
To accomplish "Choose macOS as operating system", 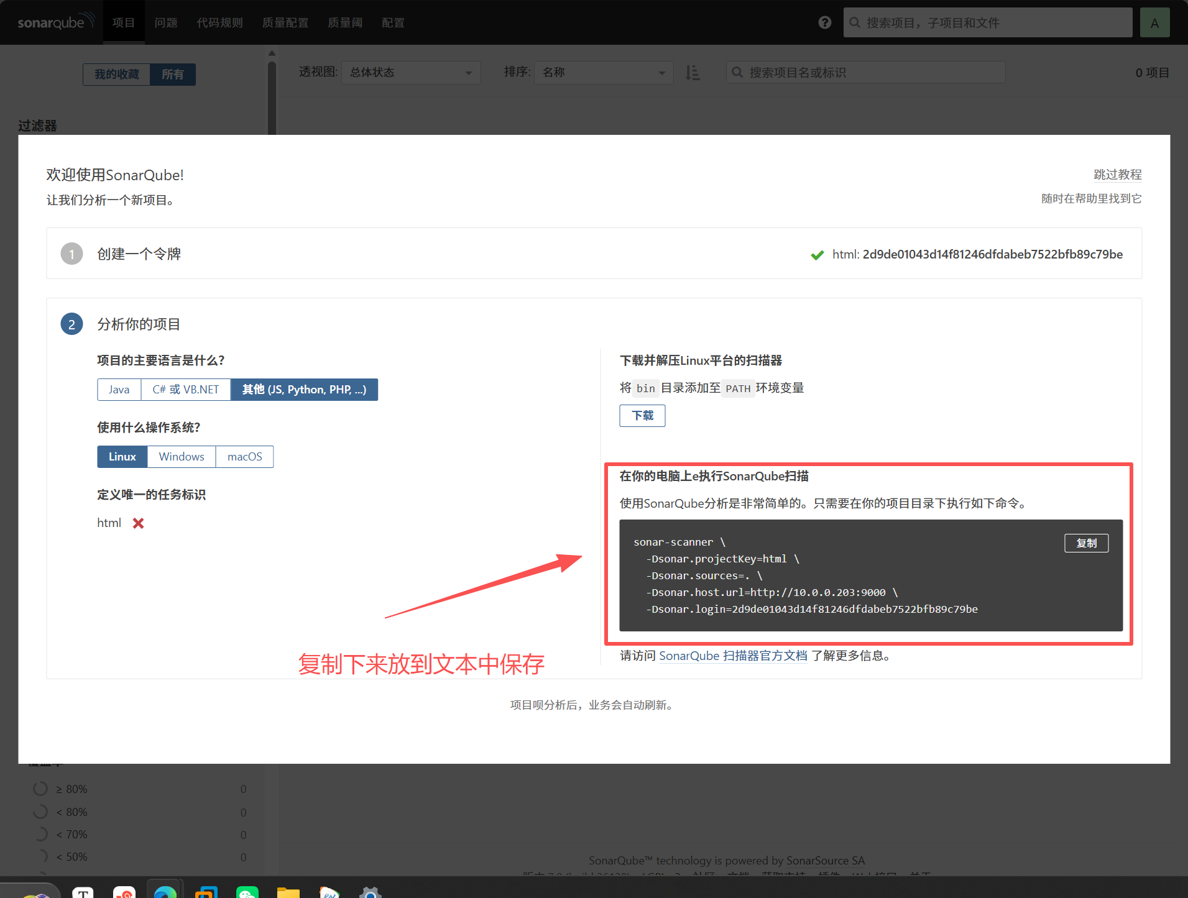I will coord(245,457).
